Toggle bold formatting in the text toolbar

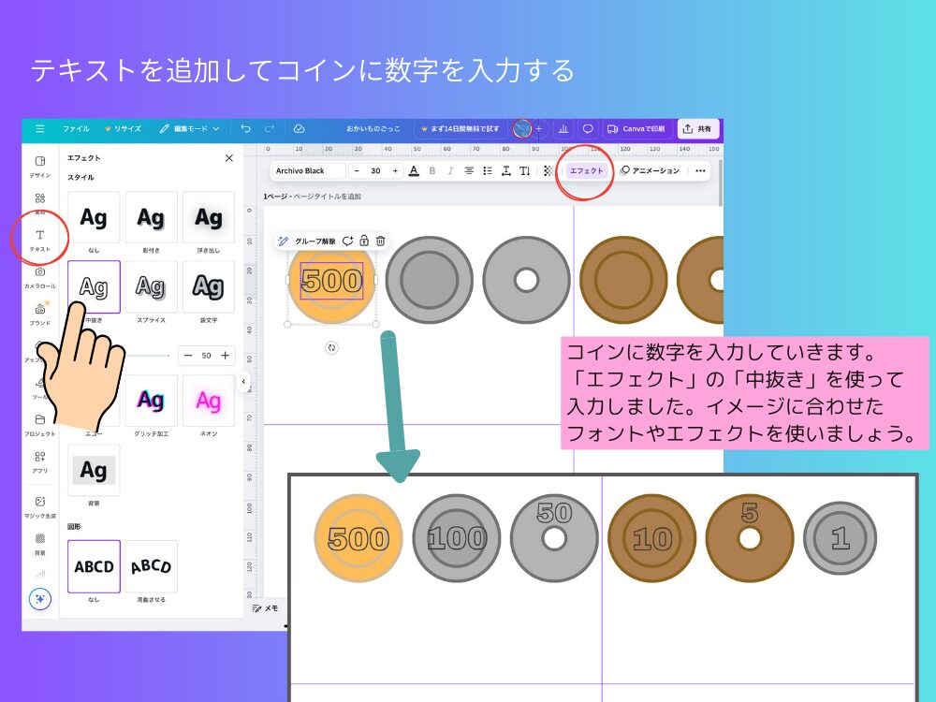coord(431,170)
